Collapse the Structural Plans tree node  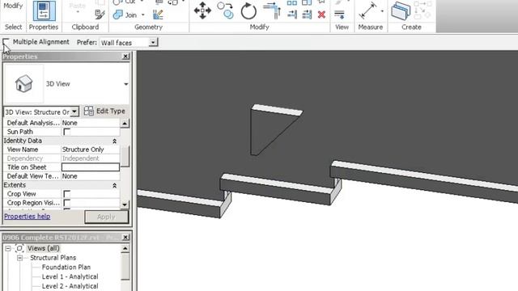point(19,258)
